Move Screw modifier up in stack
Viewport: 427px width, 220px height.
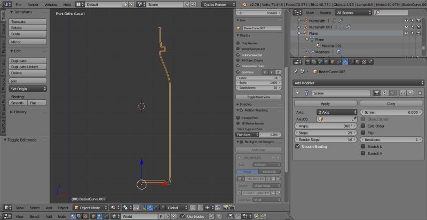pyautogui.click(x=403, y=93)
